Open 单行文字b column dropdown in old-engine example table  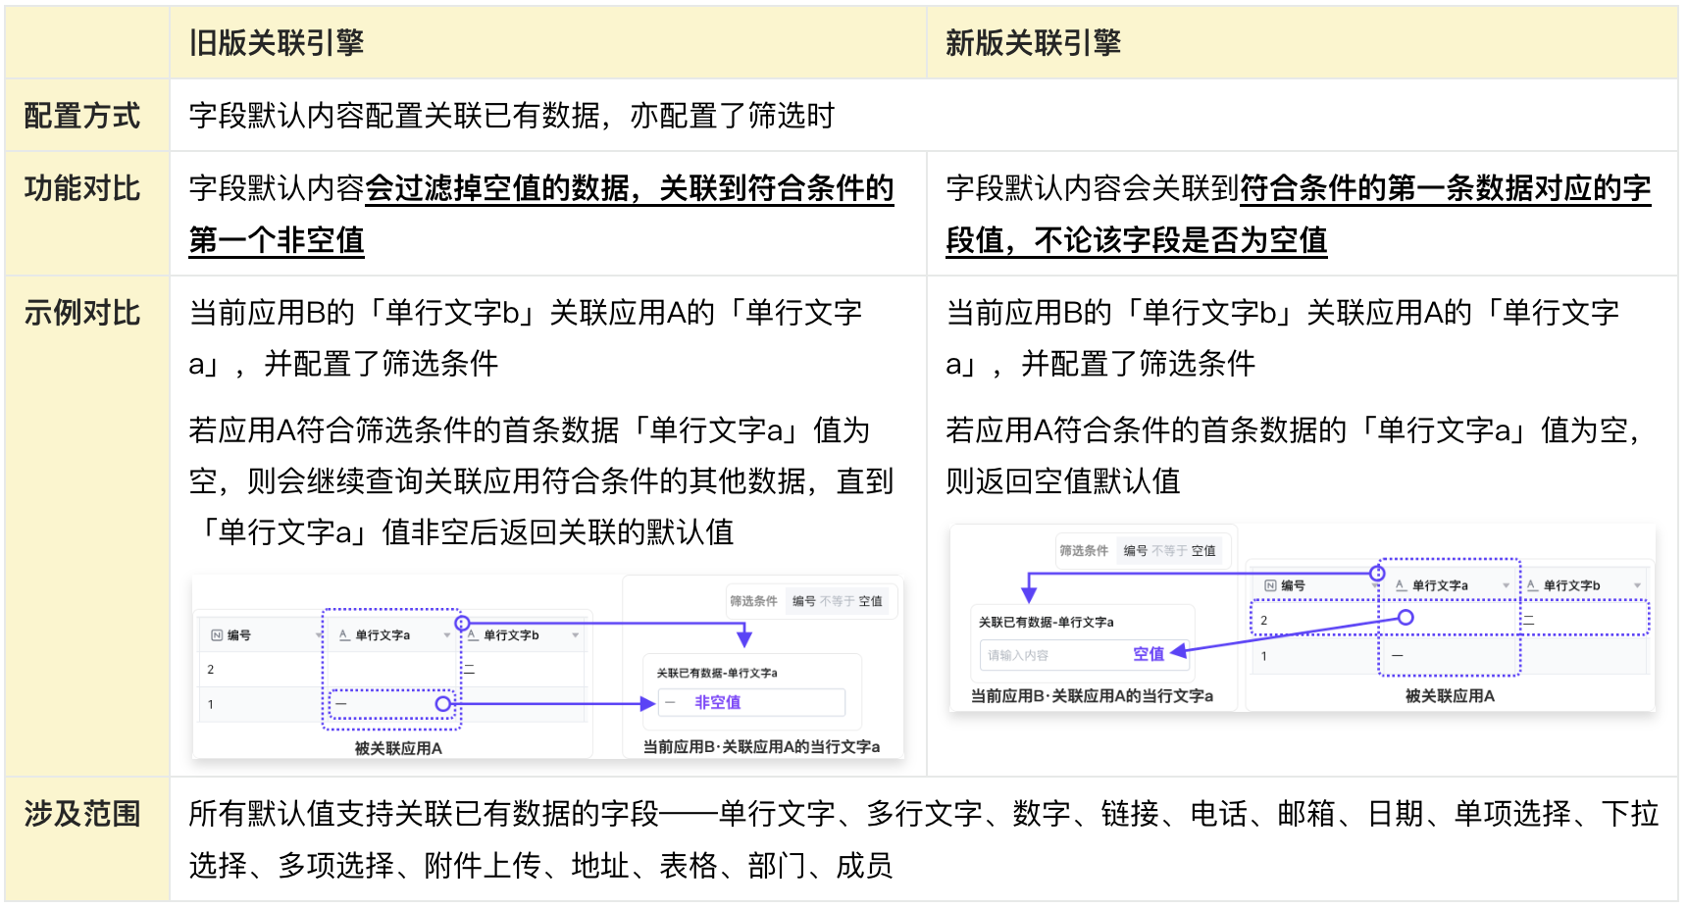pyautogui.click(x=575, y=635)
